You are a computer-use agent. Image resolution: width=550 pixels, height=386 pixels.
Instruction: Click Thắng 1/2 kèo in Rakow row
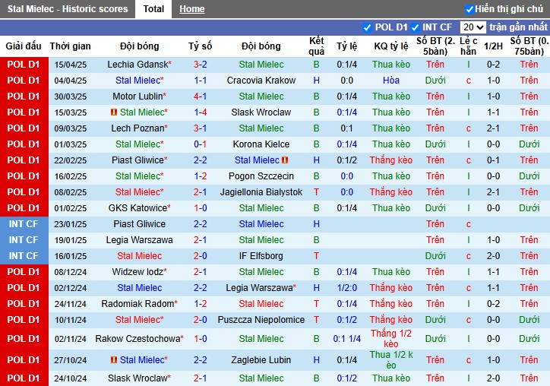pos(391,339)
